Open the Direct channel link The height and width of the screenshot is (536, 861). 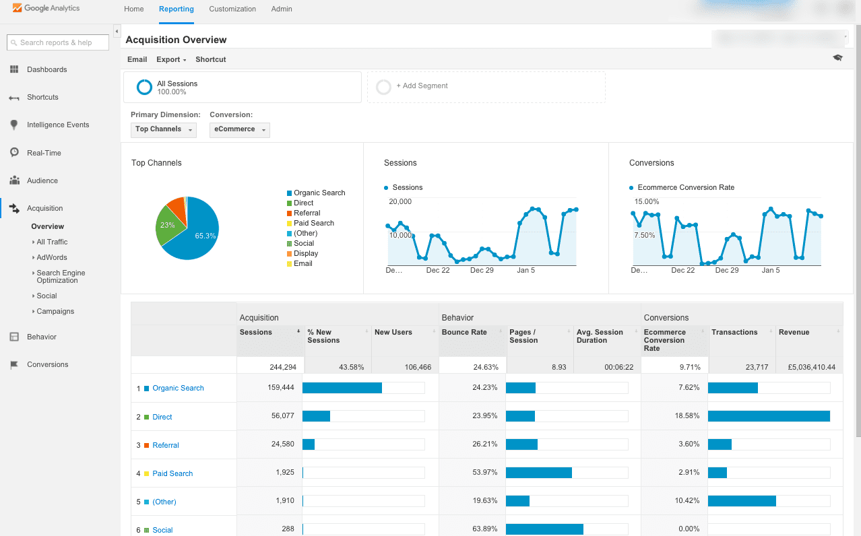[162, 417]
